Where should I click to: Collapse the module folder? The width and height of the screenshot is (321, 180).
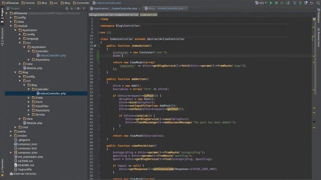(x=11, y=26)
